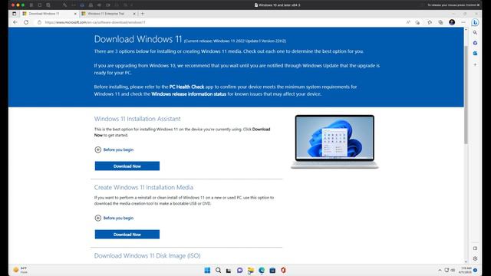
Task: Close the Windows 11 Enterprise Trial tab
Action: click(134, 14)
